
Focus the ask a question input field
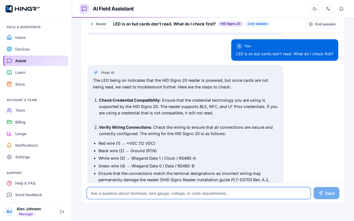point(199,193)
